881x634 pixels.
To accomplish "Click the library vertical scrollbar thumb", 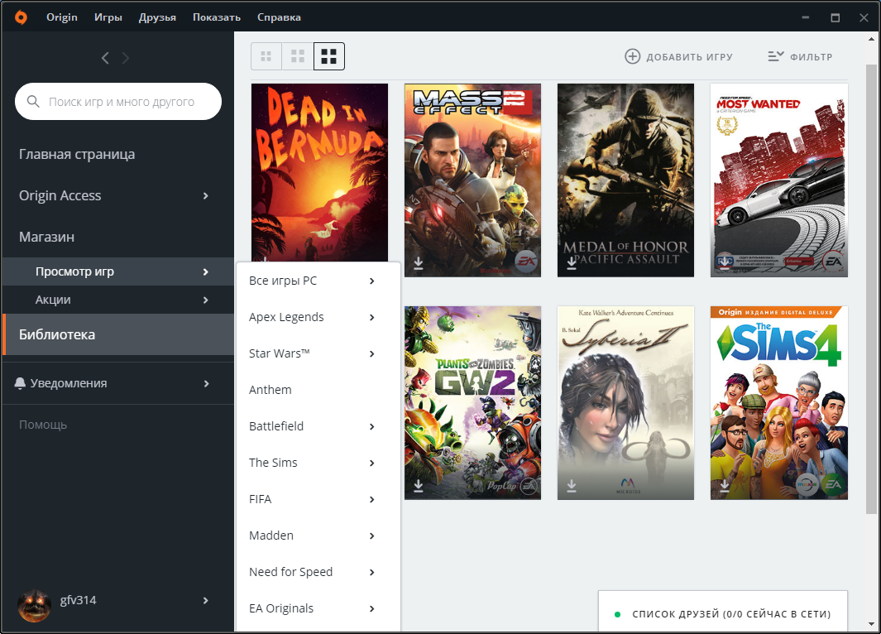I will click(871, 288).
